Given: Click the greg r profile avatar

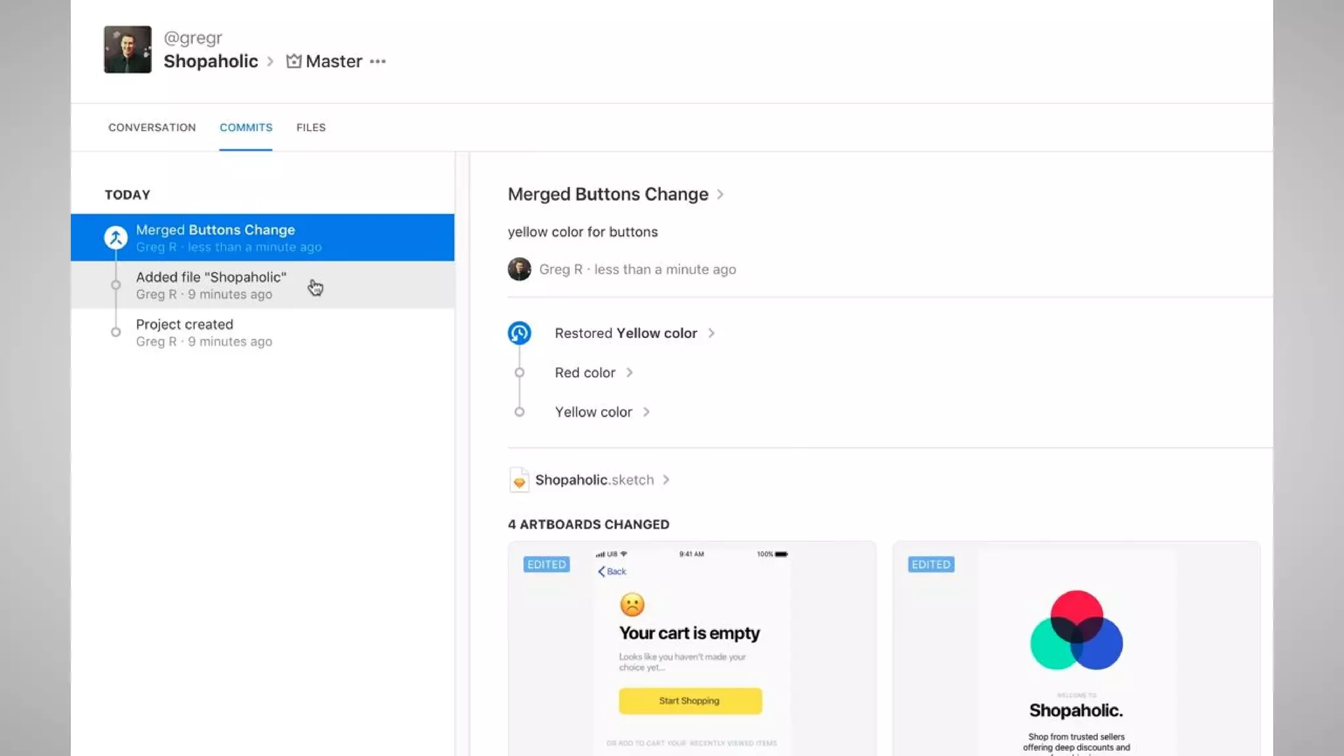Looking at the screenshot, I should 127,49.
